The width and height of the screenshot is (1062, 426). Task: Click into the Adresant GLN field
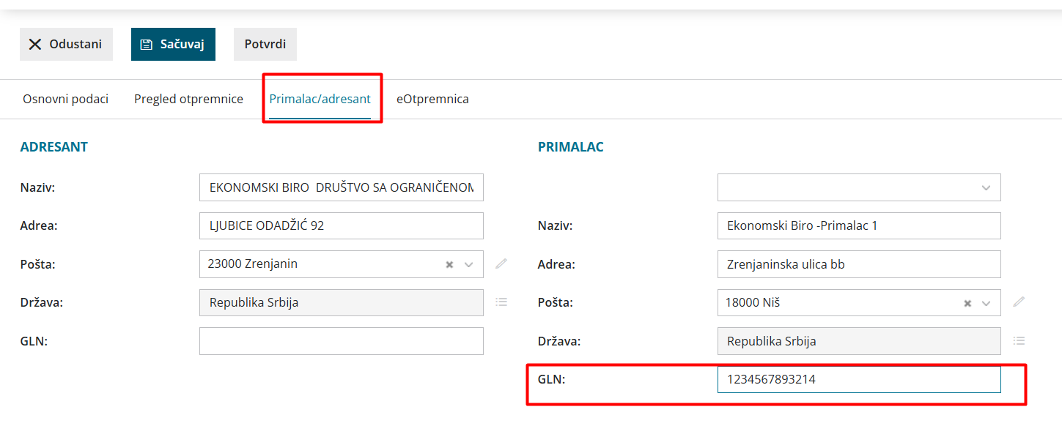342,341
